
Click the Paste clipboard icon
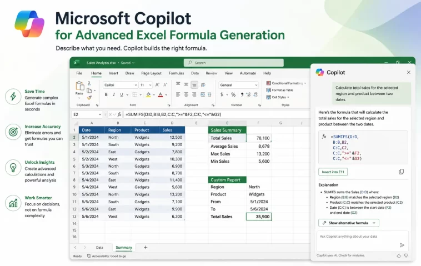(79, 86)
